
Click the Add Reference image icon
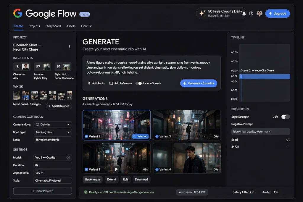tap(111, 83)
